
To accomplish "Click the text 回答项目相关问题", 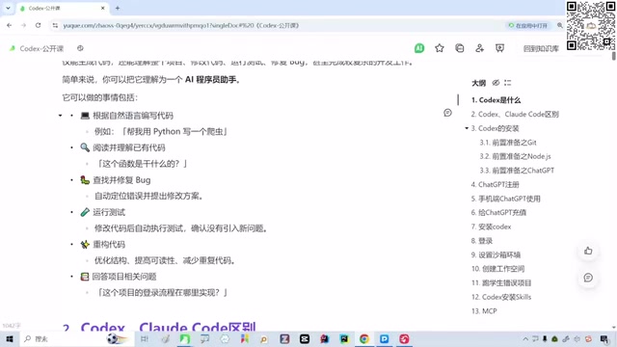I will point(124,277).
